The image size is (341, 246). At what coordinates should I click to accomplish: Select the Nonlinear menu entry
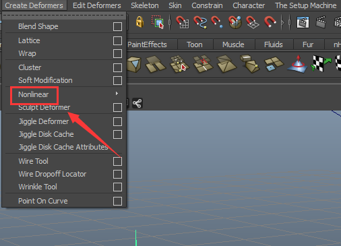(34, 94)
